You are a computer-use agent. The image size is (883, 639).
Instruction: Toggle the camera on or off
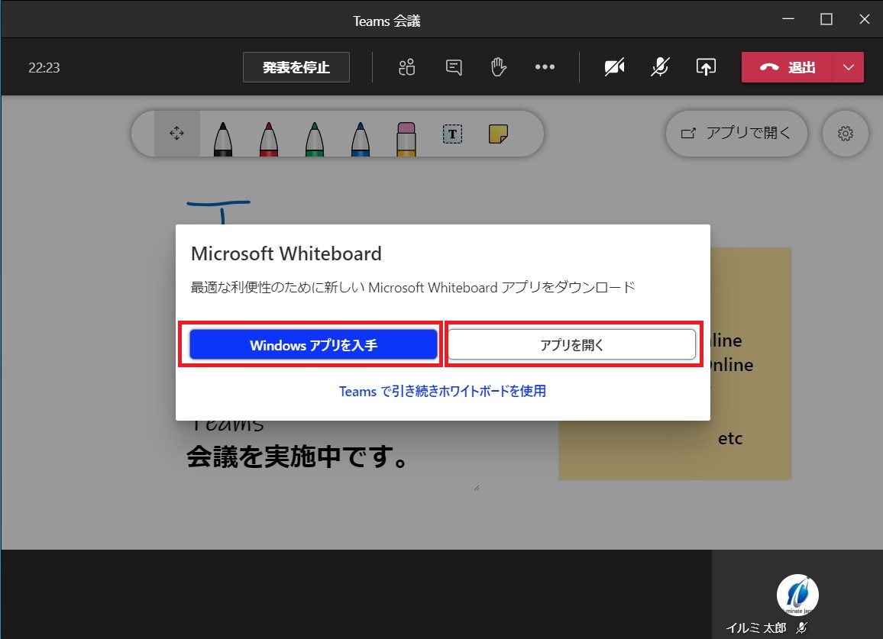tap(614, 67)
